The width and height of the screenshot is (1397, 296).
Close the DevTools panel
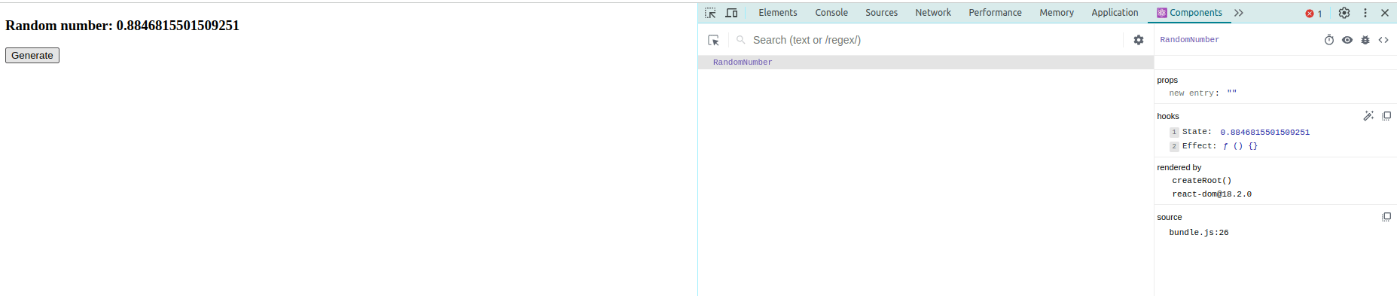(x=1385, y=13)
